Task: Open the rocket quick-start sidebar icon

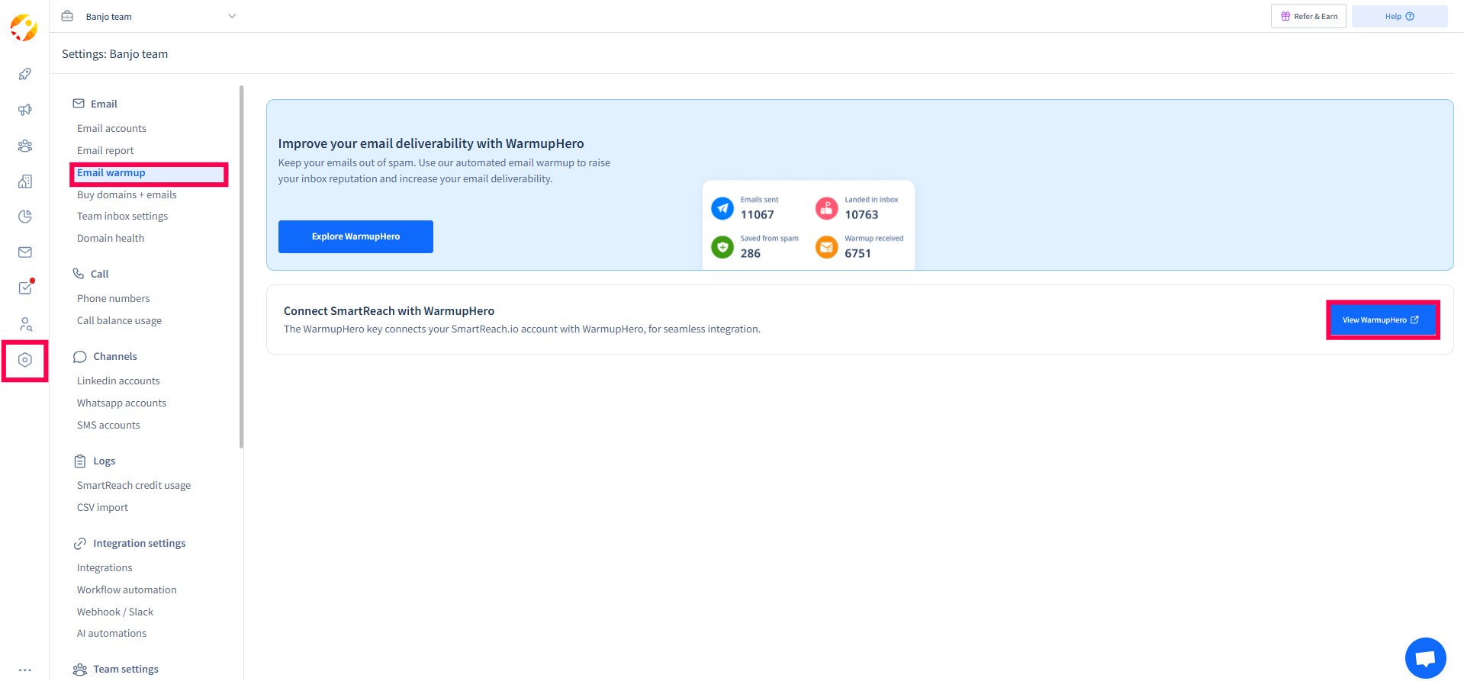Action: [x=25, y=74]
